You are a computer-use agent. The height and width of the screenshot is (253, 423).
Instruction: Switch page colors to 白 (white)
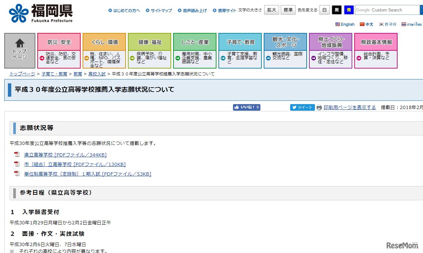coord(324,10)
